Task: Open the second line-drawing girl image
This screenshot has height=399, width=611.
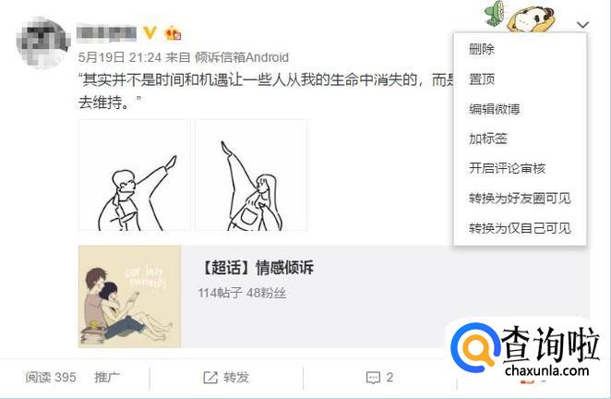Action: click(x=251, y=175)
